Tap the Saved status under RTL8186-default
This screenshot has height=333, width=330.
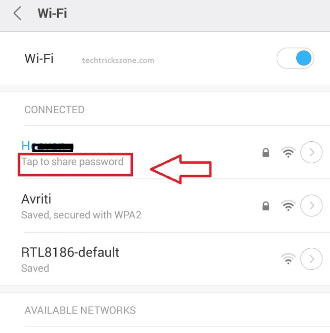[x=35, y=268]
